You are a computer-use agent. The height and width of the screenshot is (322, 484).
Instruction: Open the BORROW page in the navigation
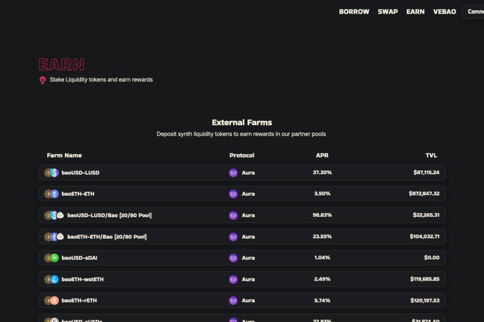(x=354, y=11)
